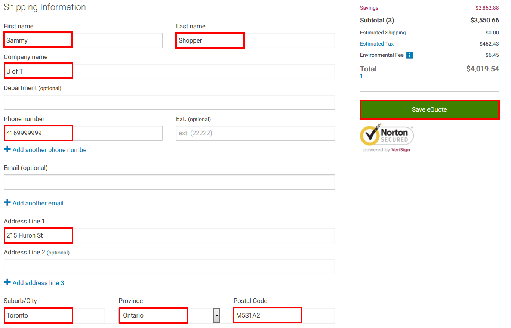Click the phone Ext. field
The height and width of the screenshot is (328, 511).
(x=255, y=133)
